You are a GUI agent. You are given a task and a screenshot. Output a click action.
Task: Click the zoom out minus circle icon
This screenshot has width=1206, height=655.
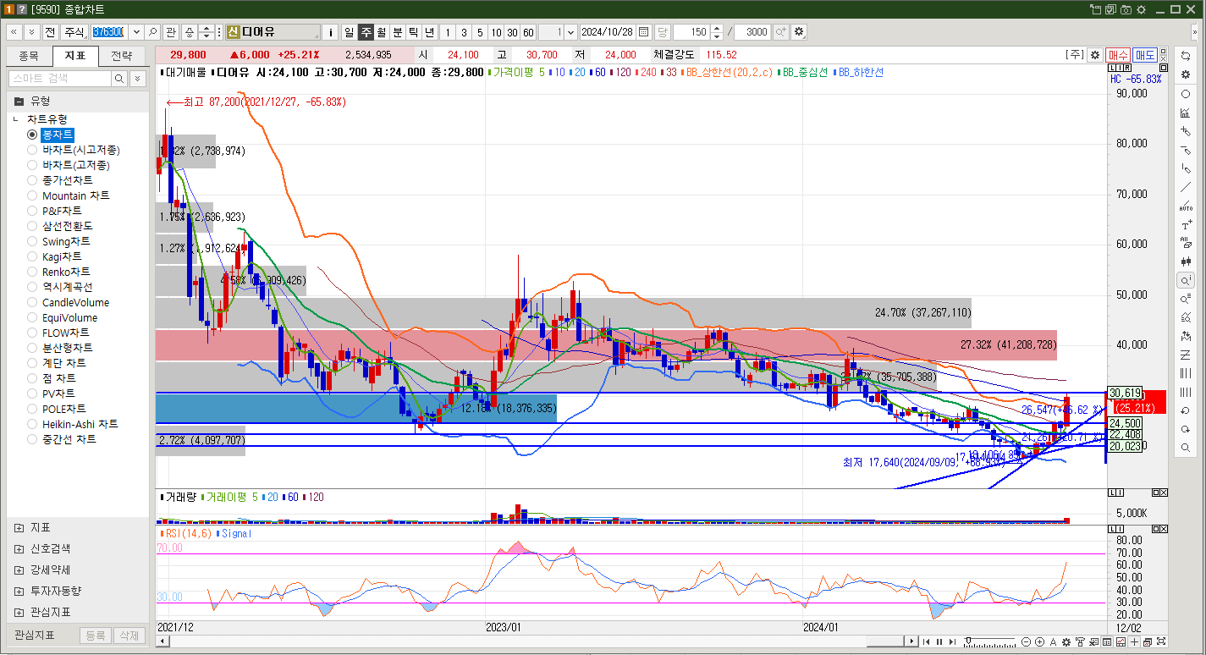point(1027,641)
